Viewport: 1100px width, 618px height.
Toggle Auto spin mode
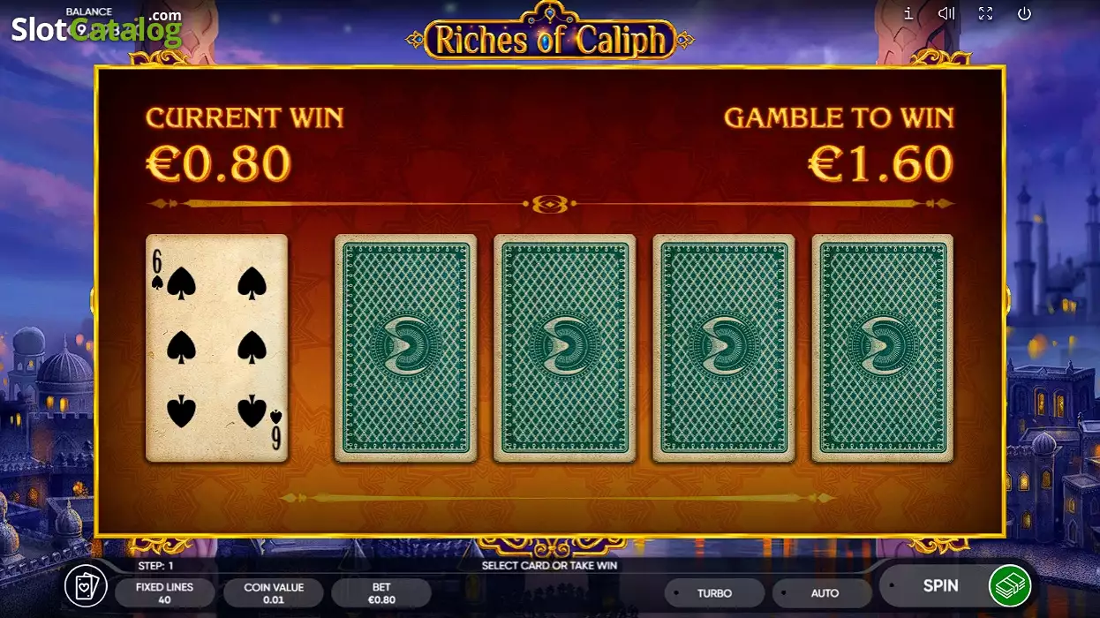(823, 592)
